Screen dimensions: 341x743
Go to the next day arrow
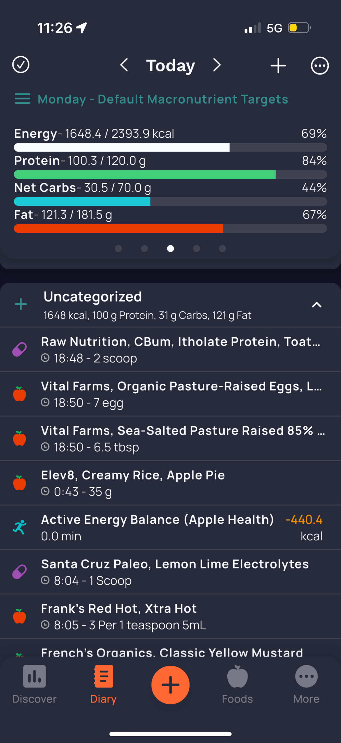[x=217, y=65]
